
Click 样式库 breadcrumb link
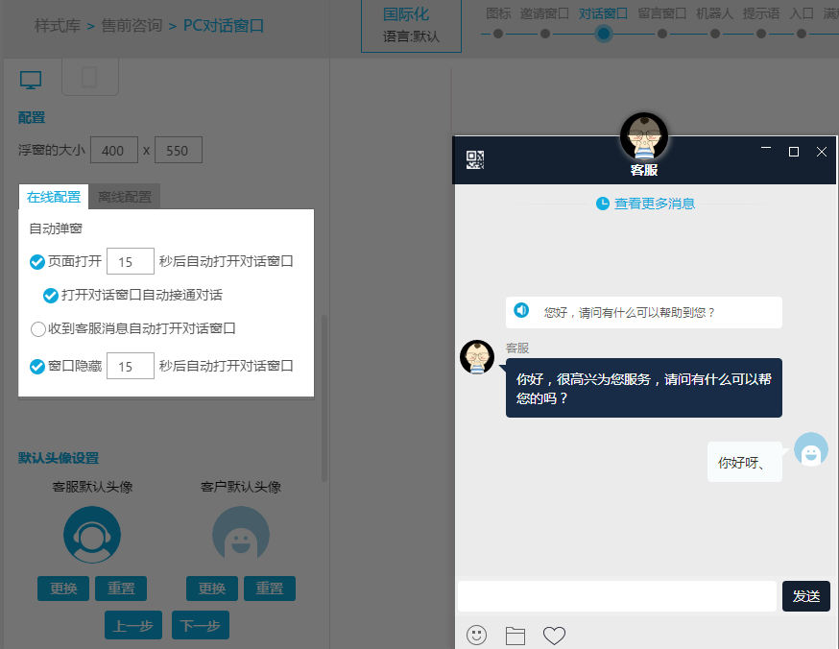tap(58, 25)
